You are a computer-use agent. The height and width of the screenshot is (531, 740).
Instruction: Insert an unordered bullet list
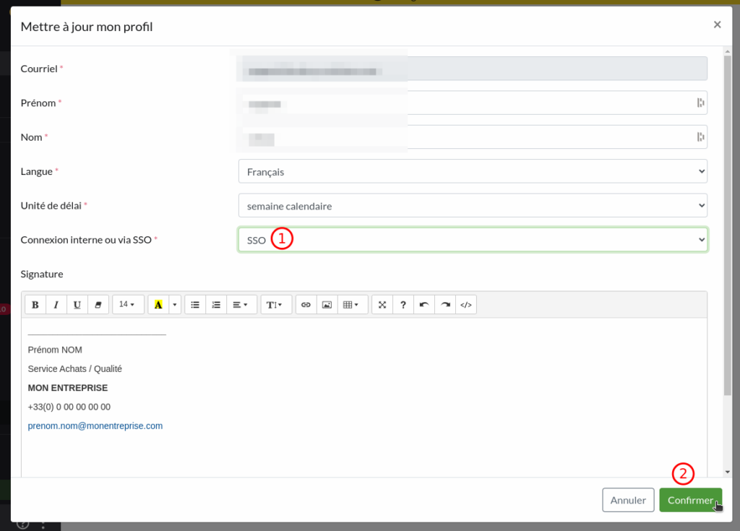pos(195,305)
